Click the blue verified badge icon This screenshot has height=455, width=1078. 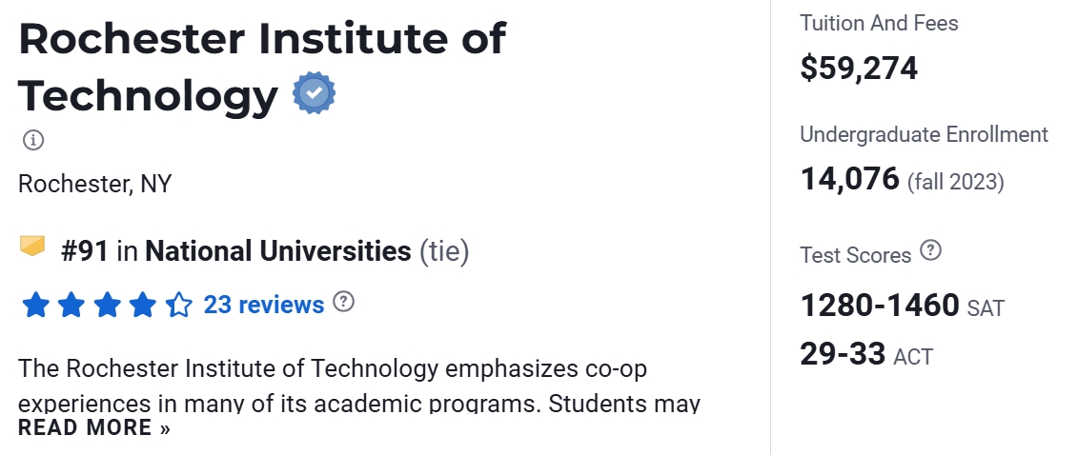[314, 94]
